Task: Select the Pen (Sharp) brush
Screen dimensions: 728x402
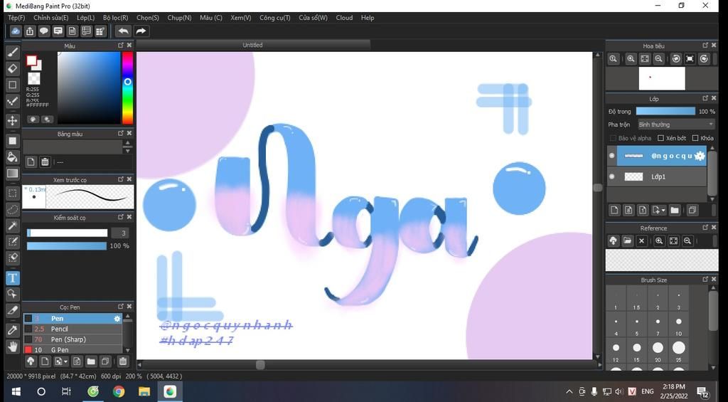Action: [x=73, y=339]
